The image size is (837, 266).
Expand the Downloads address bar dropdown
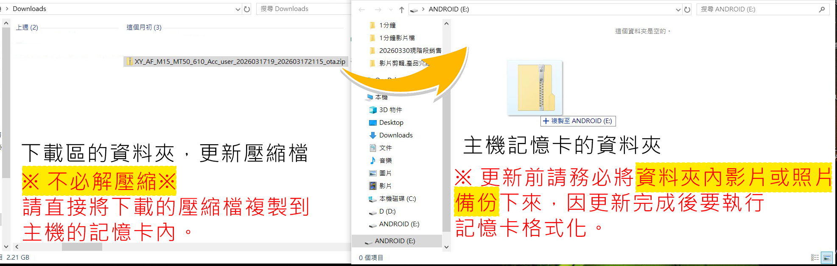[238, 9]
